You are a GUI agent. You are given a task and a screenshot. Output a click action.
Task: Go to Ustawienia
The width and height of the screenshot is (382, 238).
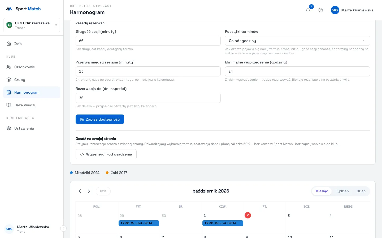pos(32,128)
